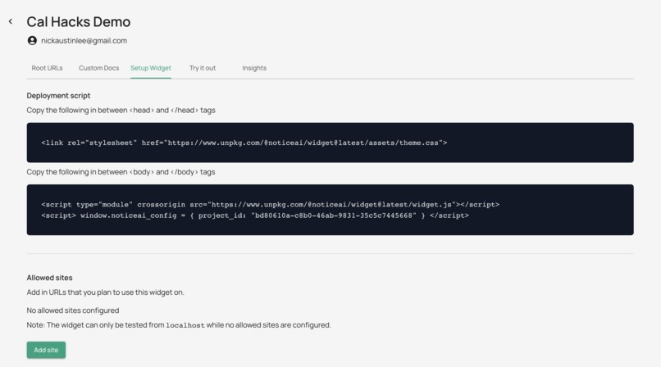Image resolution: width=661 pixels, height=367 pixels.
Task: Click the Cal Hacks Demo project title
Action: pyautogui.click(x=79, y=22)
